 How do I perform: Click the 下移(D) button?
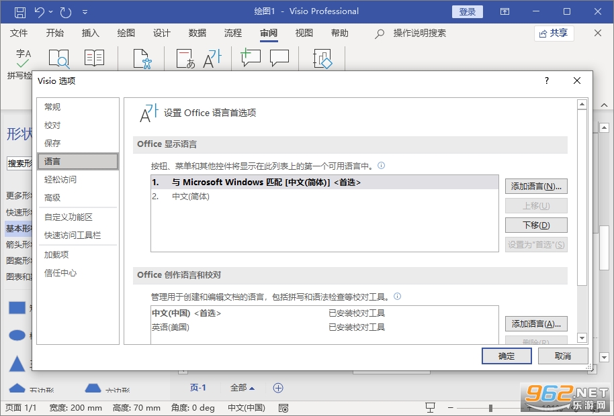[536, 225]
